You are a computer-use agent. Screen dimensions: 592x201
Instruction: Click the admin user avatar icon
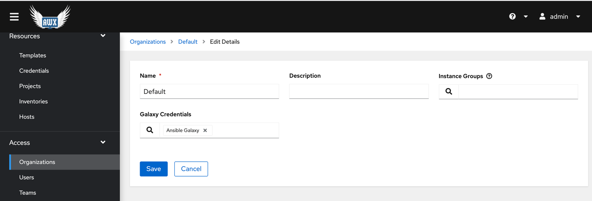pos(542,17)
